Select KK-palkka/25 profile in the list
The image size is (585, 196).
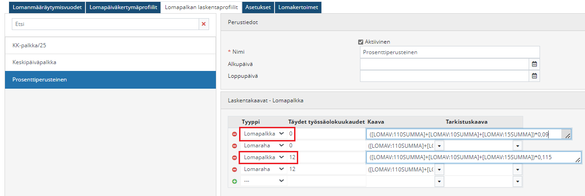pyautogui.click(x=110, y=45)
